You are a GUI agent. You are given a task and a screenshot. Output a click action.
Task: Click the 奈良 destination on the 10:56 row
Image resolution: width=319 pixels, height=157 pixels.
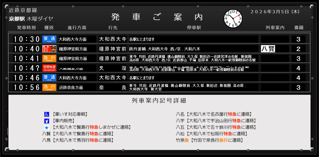click(x=113, y=87)
